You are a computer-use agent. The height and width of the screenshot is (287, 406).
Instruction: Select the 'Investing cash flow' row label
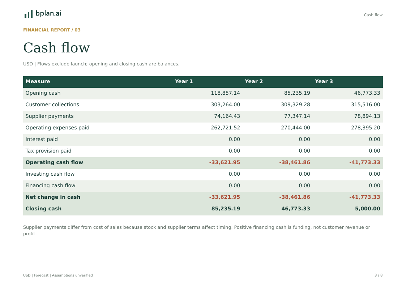tap(50, 174)
